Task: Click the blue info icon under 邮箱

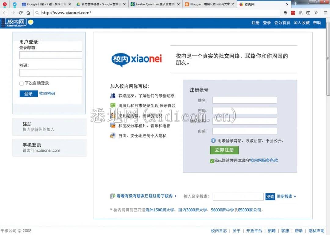Action: click(213, 140)
